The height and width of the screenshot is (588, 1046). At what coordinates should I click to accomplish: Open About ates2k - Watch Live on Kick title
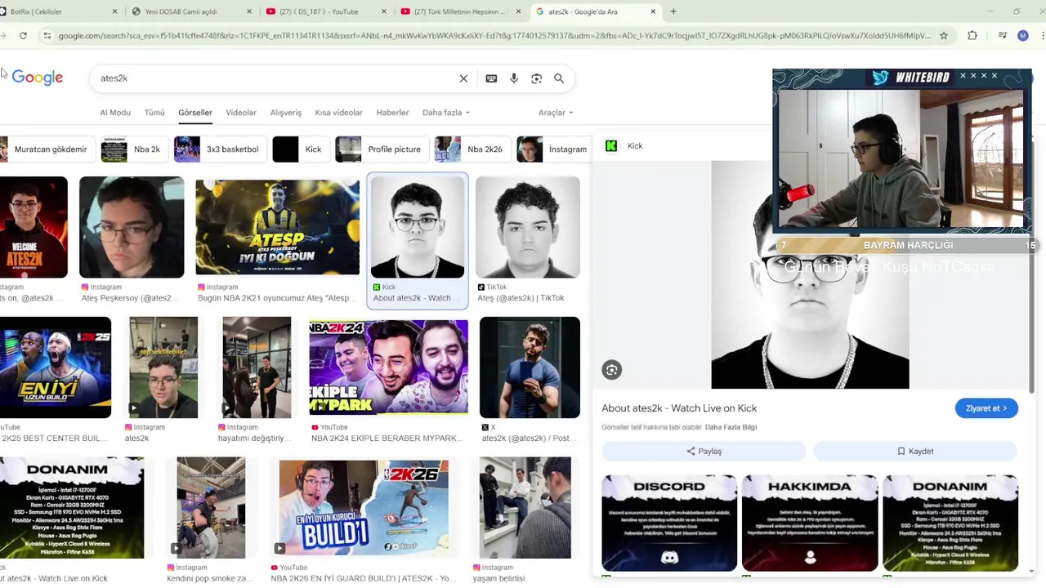point(679,408)
